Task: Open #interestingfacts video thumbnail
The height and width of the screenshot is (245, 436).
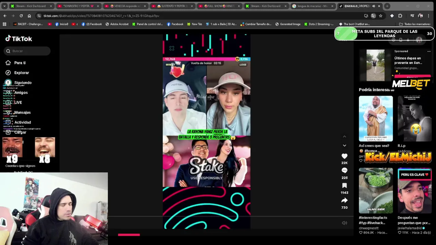Action: 376,191
